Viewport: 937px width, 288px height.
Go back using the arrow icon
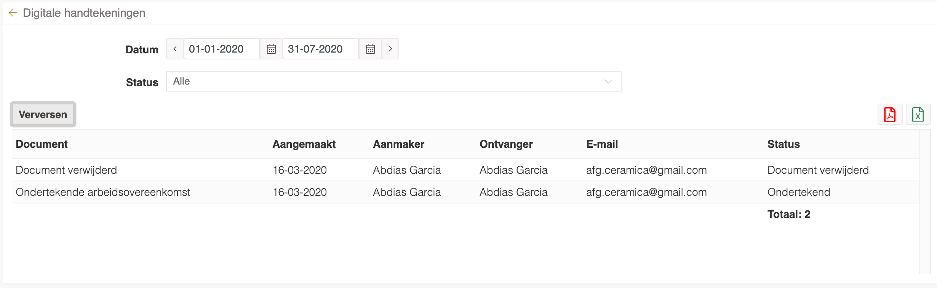[13, 13]
